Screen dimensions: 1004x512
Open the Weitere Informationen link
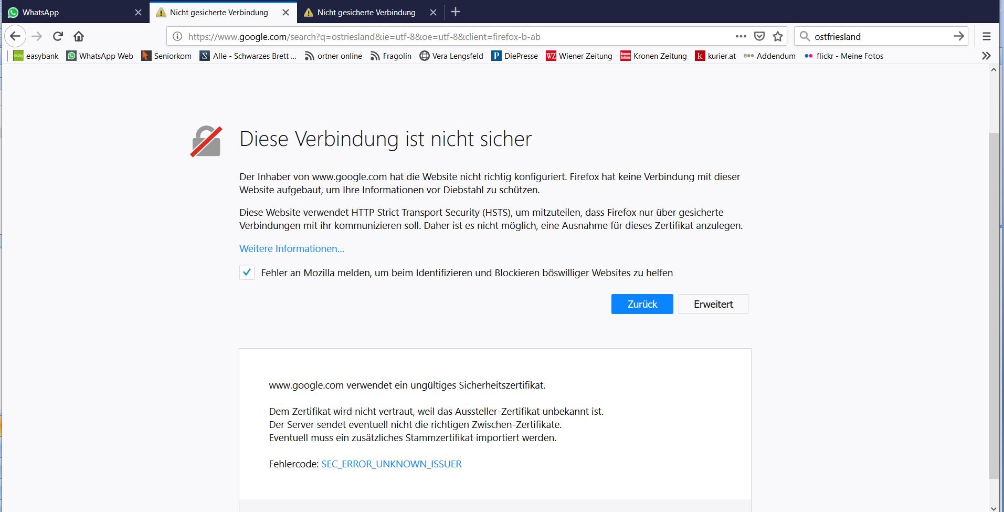click(x=292, y=248)
